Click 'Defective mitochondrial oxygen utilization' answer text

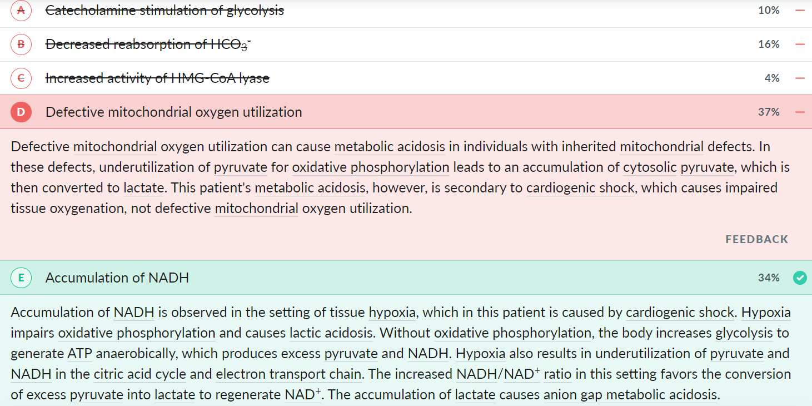[x=173, y=112]
